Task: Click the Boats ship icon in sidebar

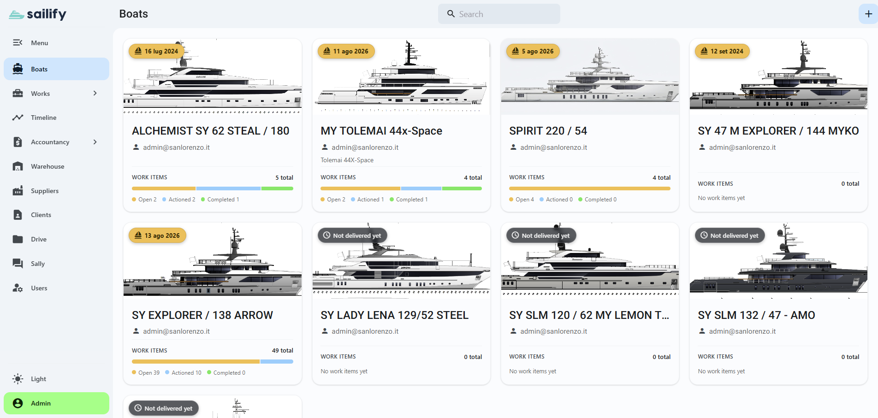Action: [18, 69]
